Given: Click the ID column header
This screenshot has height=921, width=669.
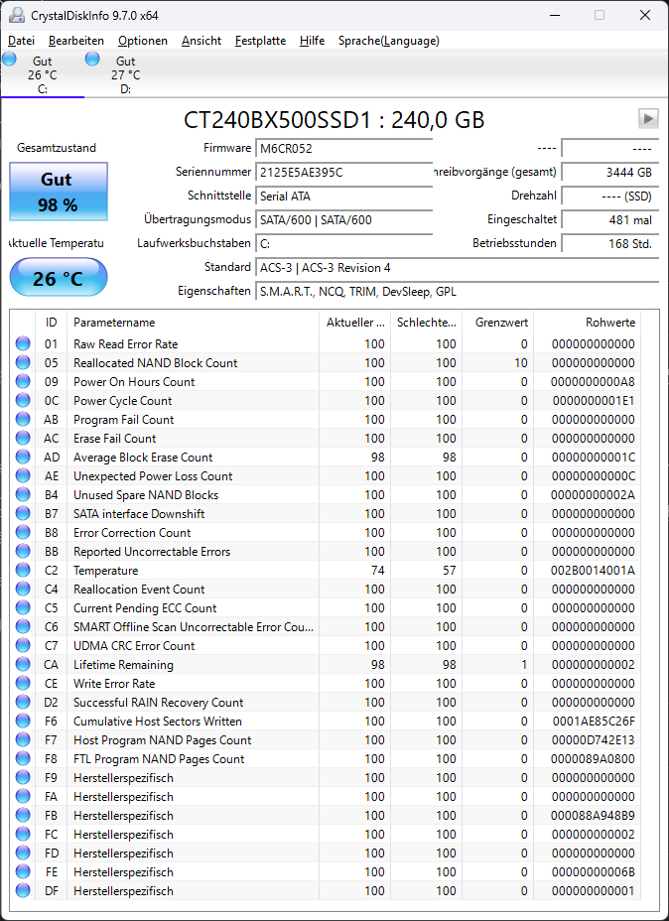Looking at the screenshot, I should (x=51, y=323).
